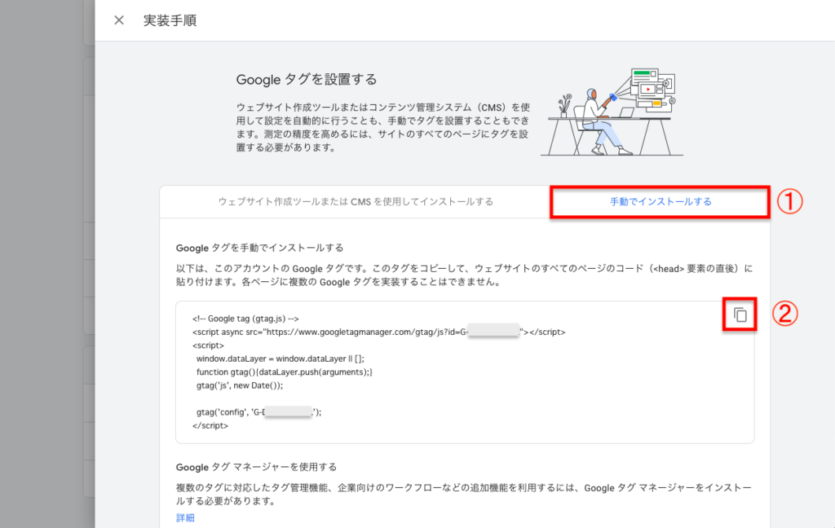Click the desk illustration of person at laptop
Screen dimensions: 835x528
pos(612,112)
